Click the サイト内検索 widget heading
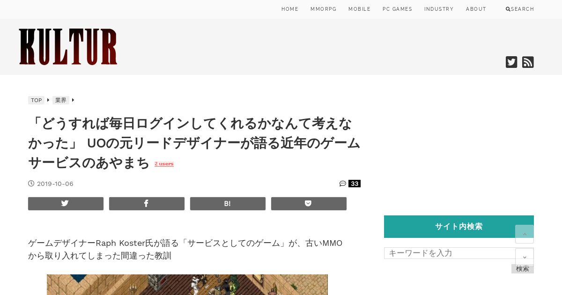The height and width of the screenshot is (295, 562). pyautogui.click(x=459, y=227)
